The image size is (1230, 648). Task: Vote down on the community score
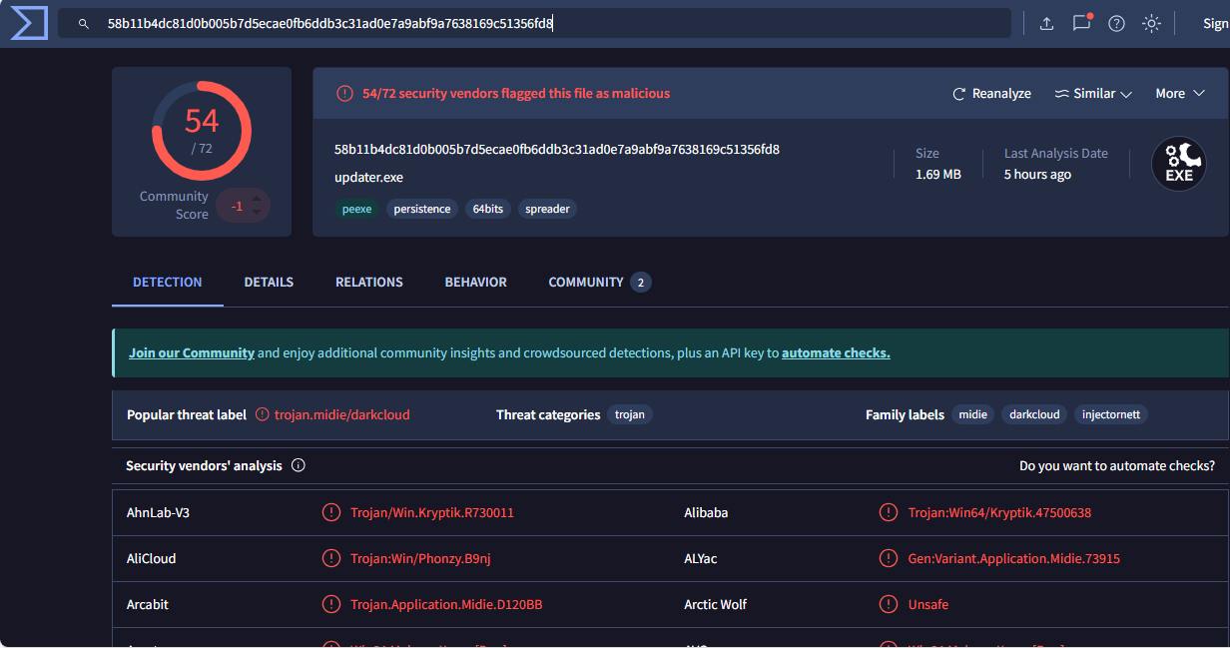pos(258,212)
